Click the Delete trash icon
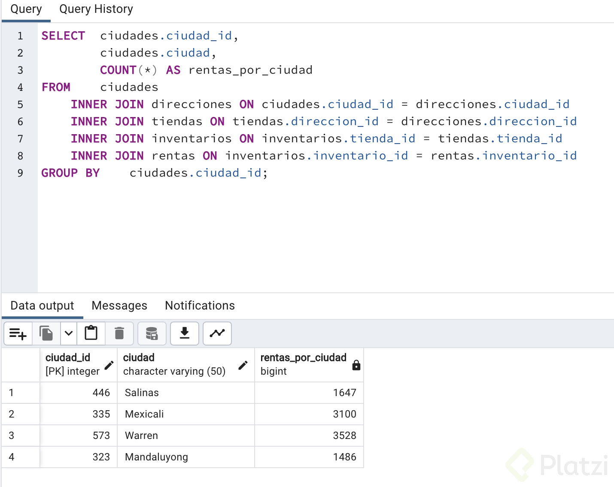614x487 pixels. [x=119, y=334]
